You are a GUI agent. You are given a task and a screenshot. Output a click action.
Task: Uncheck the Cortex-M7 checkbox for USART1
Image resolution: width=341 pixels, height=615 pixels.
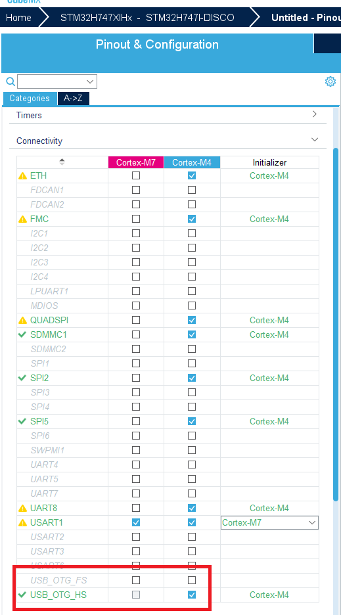[x=136, y=522]
